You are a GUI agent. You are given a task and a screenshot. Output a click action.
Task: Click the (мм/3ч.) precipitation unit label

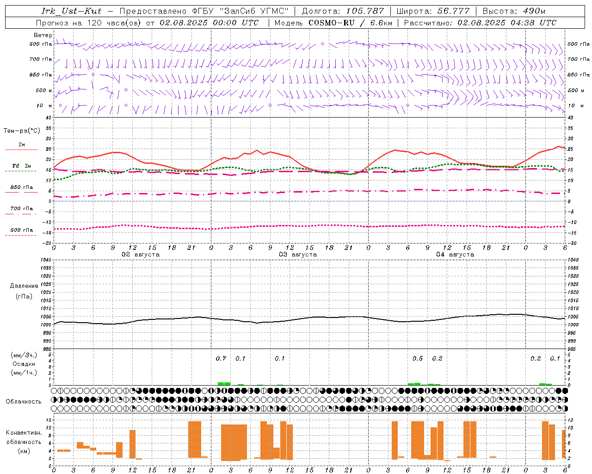pyautogui.click(x=24, y=355)
